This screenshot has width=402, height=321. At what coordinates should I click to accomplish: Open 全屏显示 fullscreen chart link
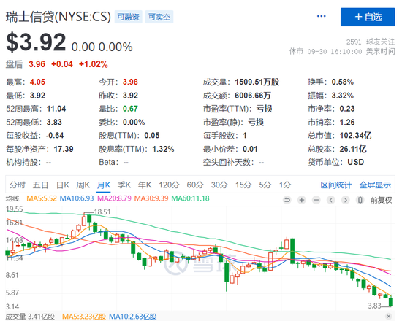375,185
